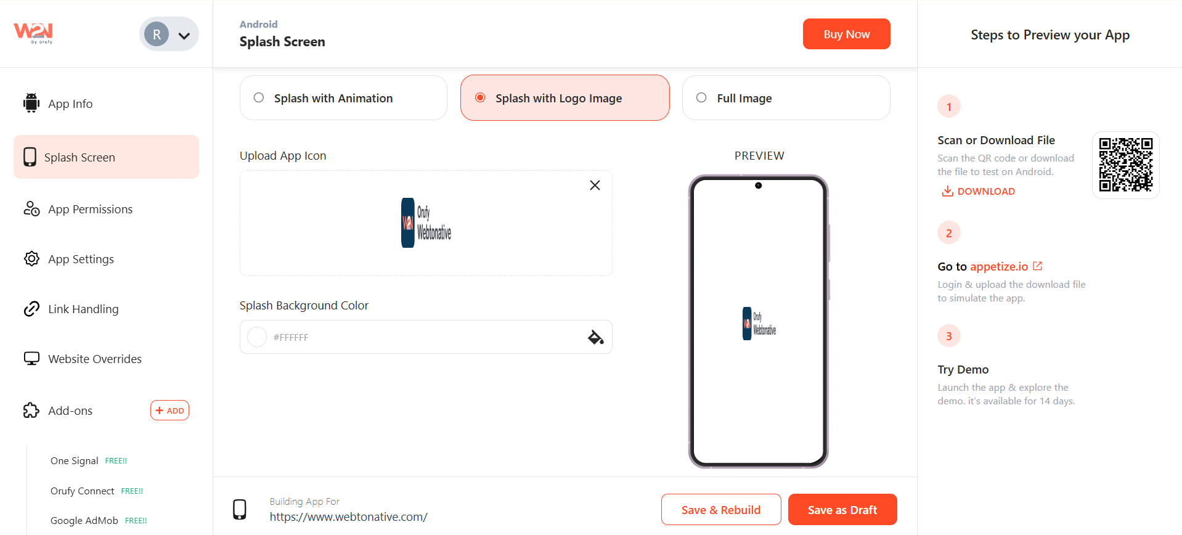Click the puzzle piece Add-ons icon
This screenshot has width=1182, height=535.
click(x=31, y=410)
